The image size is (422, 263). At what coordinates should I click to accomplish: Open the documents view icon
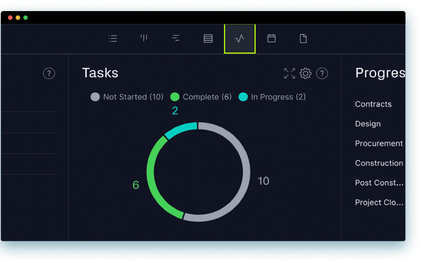point(303,38)
